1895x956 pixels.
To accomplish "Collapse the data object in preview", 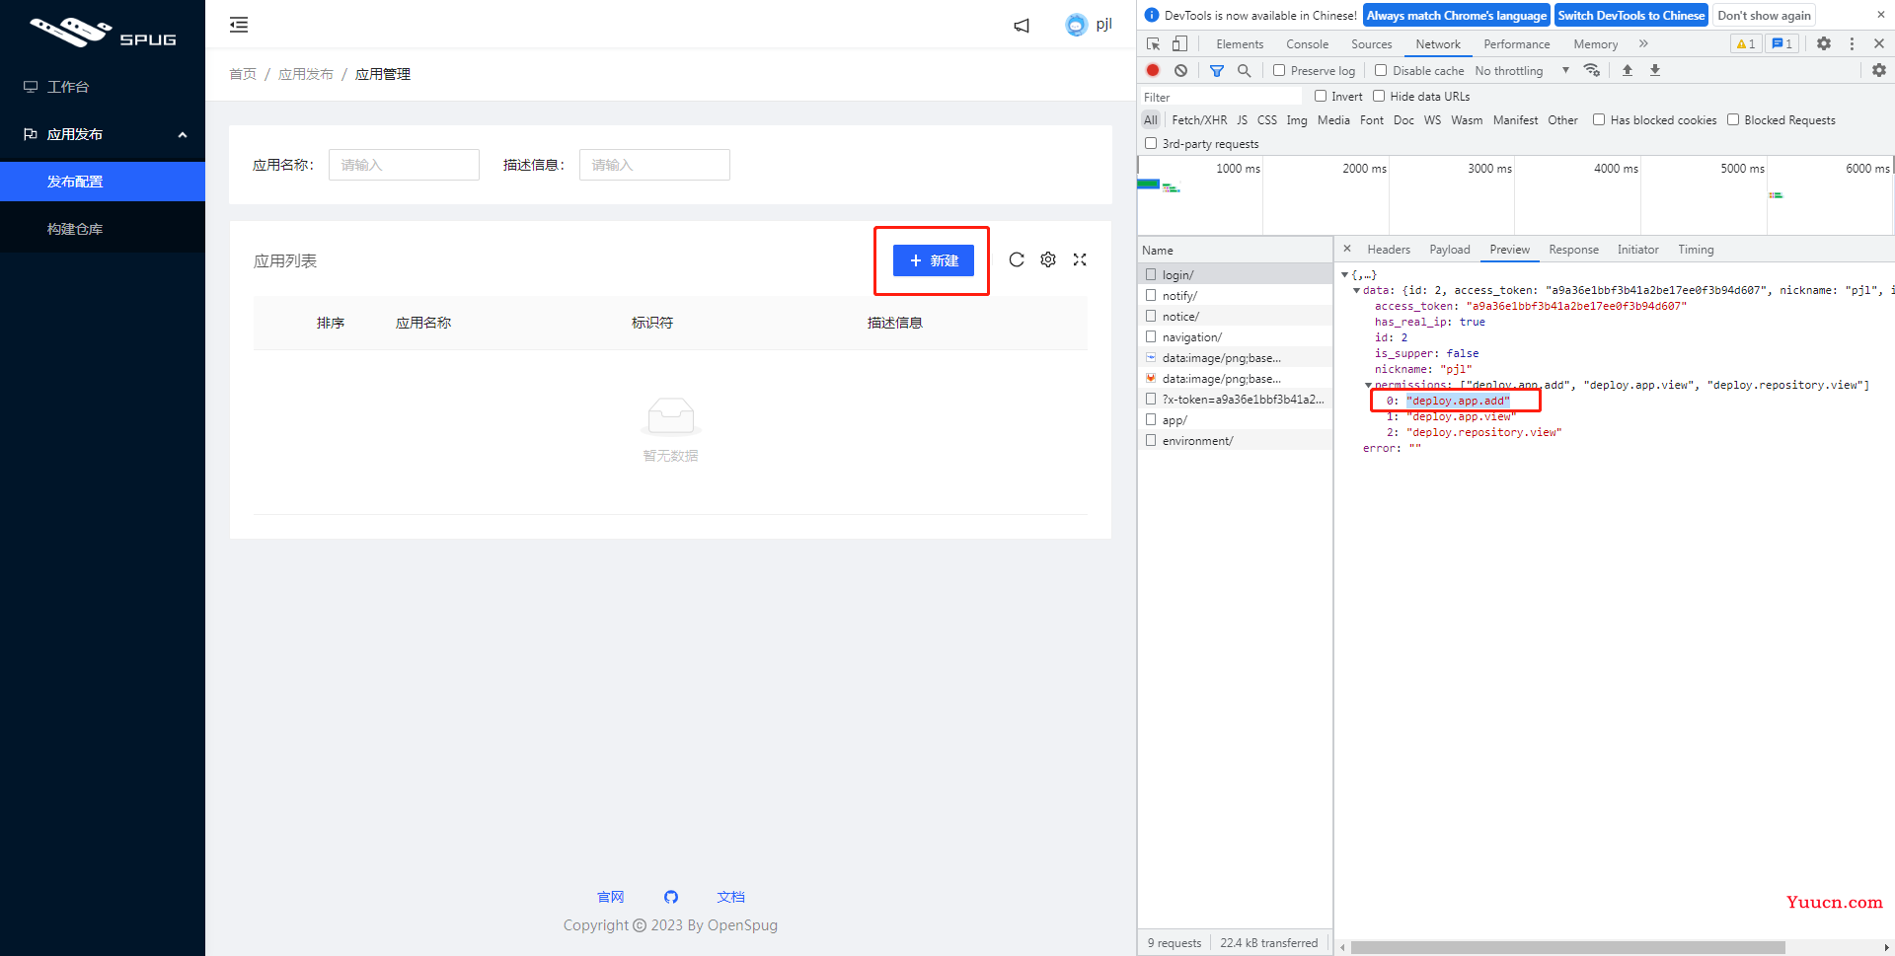I will 1356,290.
